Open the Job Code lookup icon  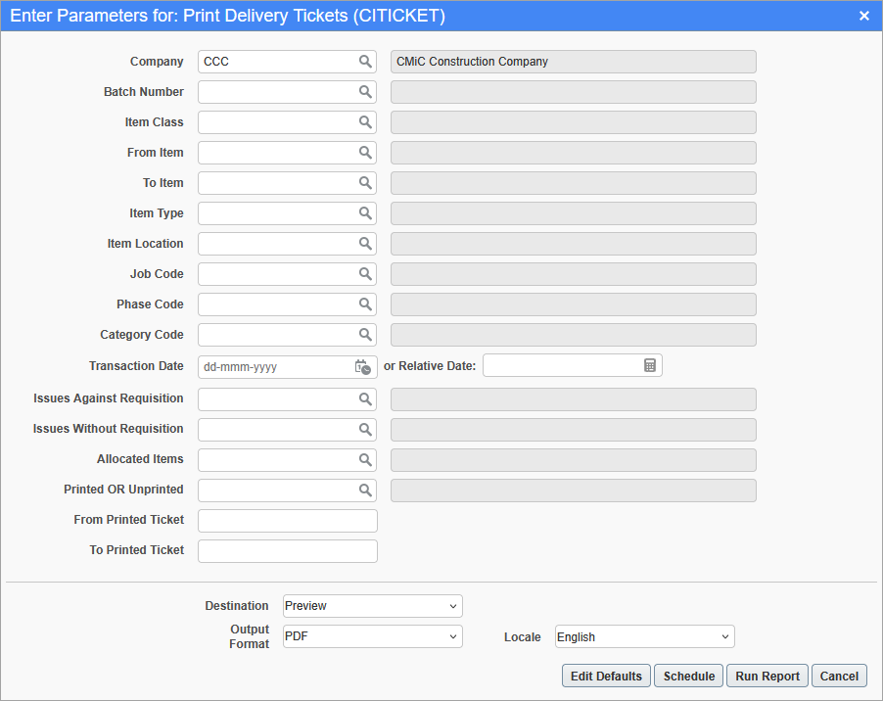(x=365, y=274)
